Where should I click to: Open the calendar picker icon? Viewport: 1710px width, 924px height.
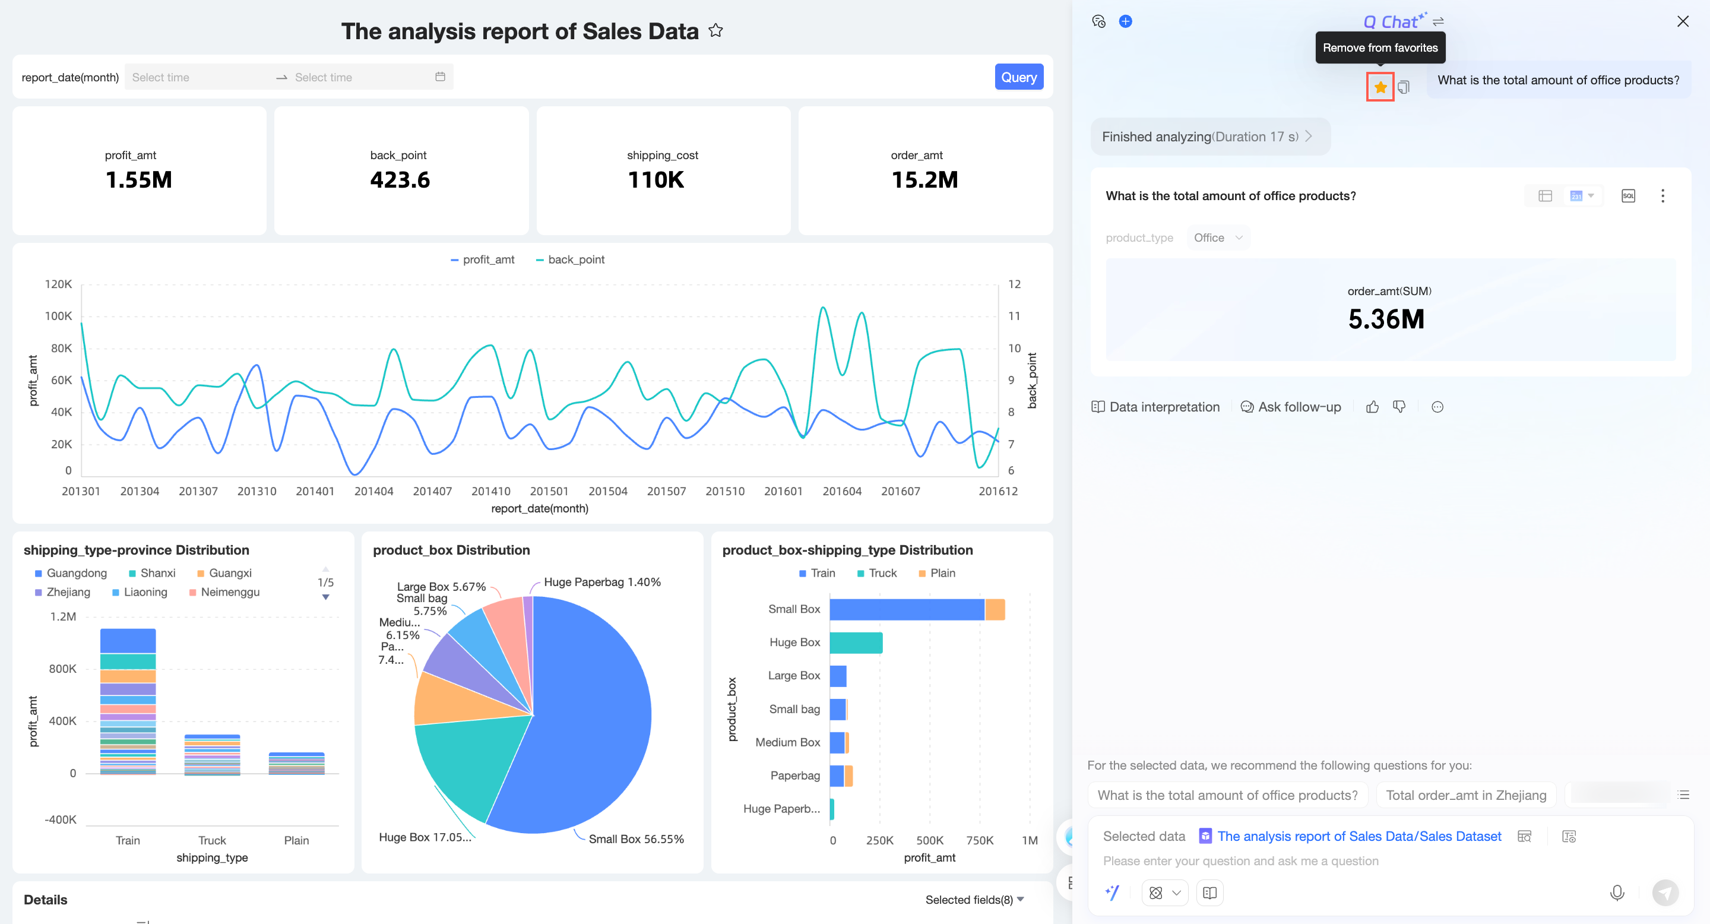tap(440, 77)
